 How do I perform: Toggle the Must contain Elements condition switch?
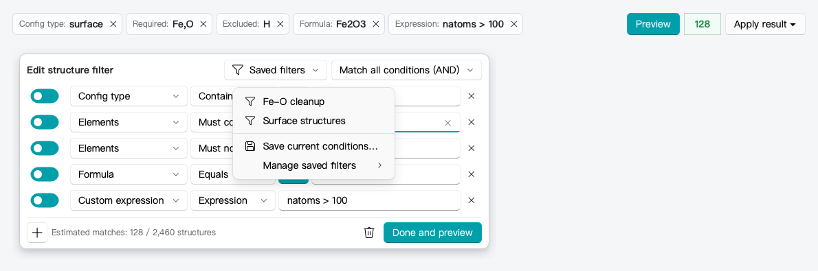click(x=45, y=122)
